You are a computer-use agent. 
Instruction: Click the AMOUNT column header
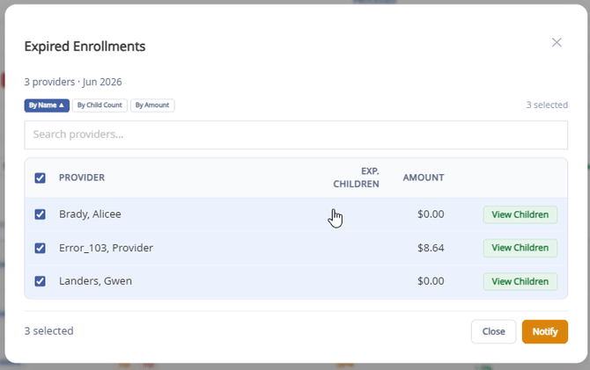click(424, 178)
